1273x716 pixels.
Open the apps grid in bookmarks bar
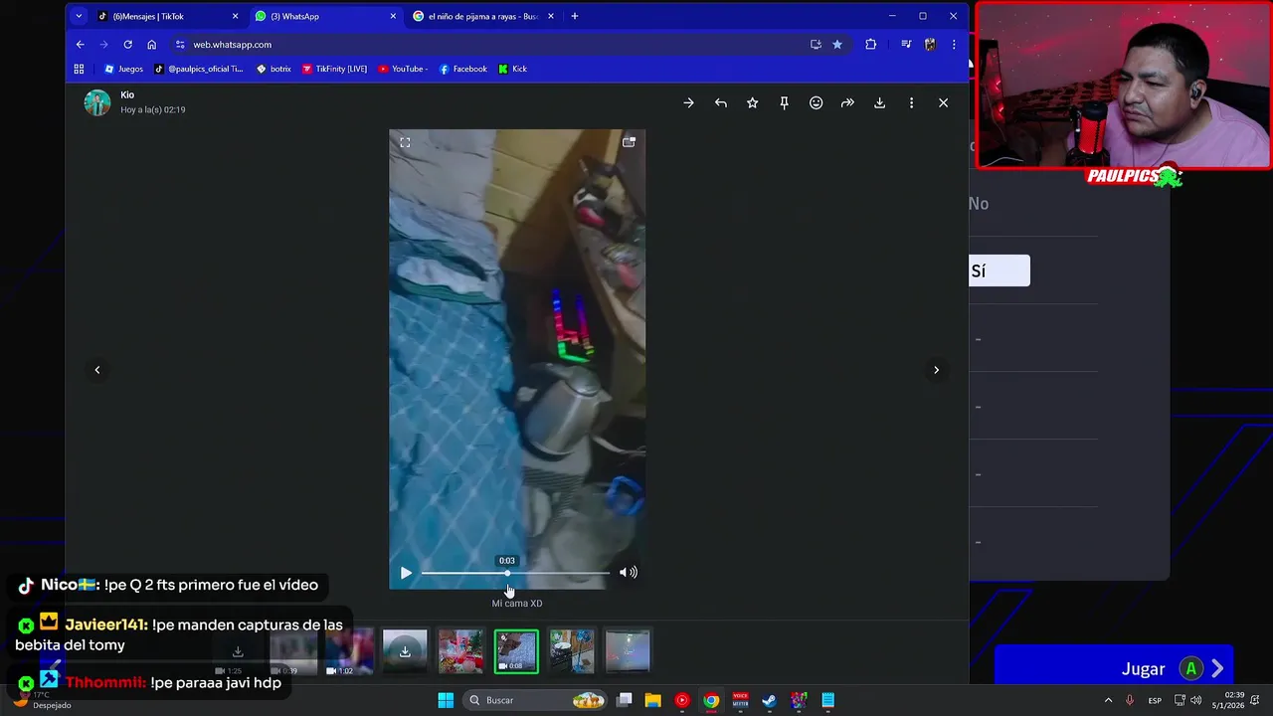[x=79, y=69]
